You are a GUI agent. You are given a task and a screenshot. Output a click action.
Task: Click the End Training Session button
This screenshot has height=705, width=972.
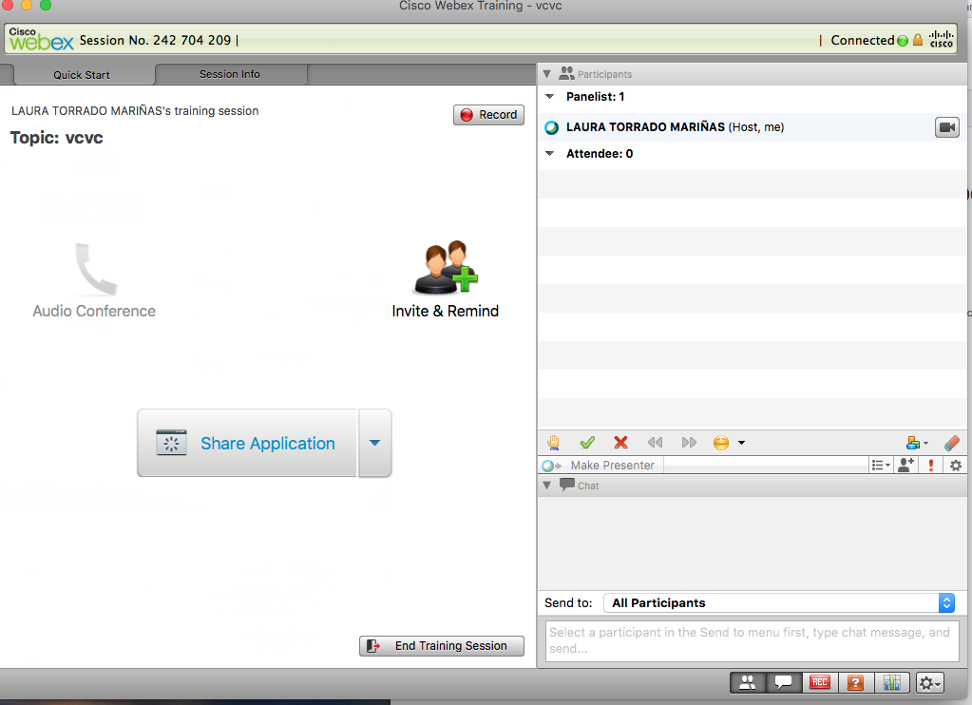[x=442, y=646]
